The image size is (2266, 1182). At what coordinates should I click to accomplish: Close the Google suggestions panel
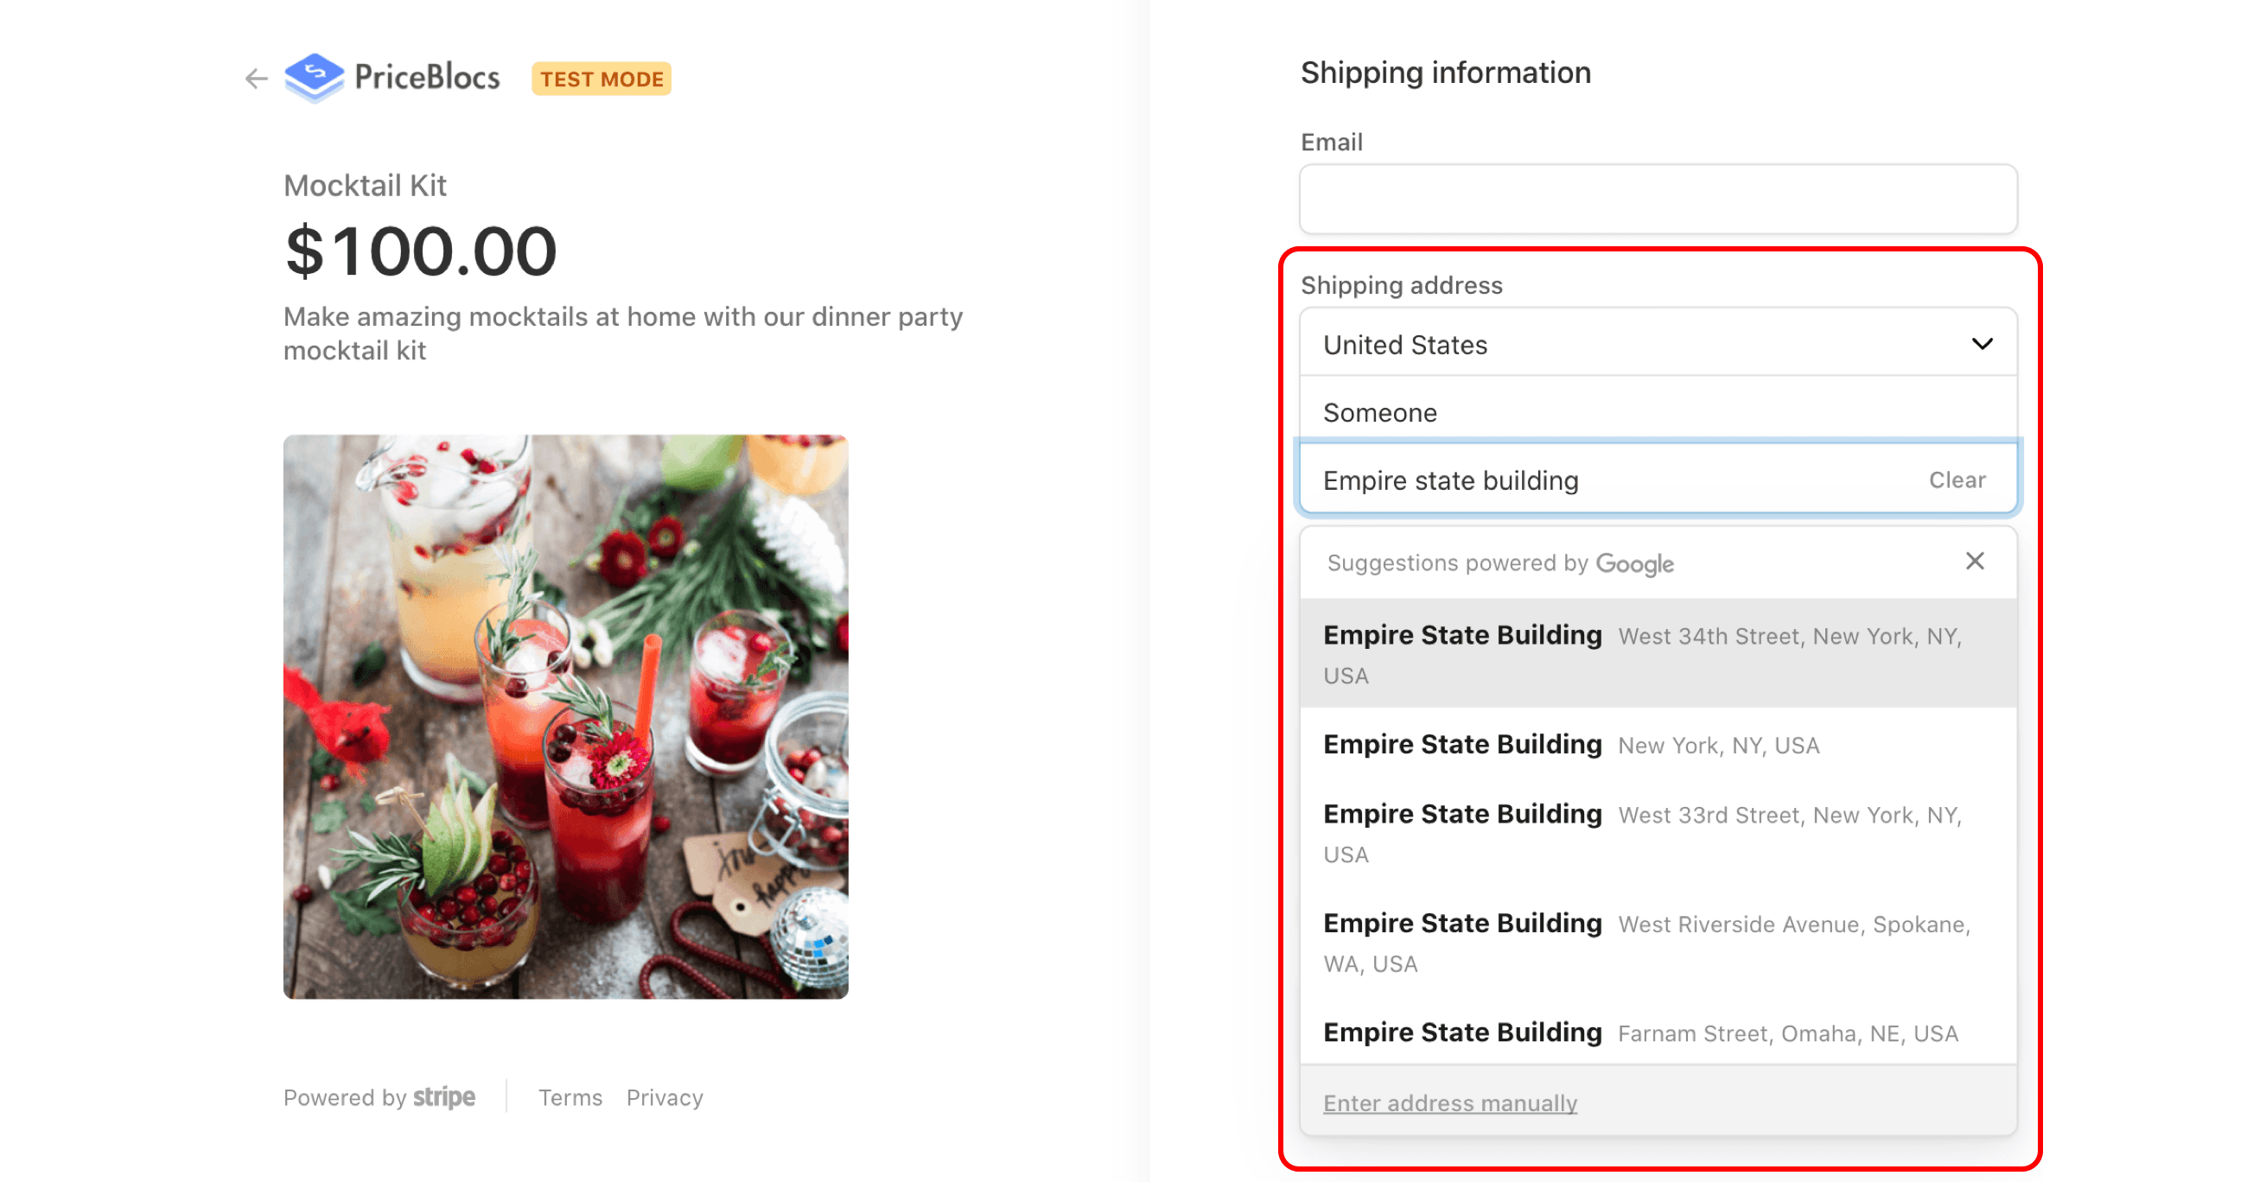click(x=1974, y=561)
